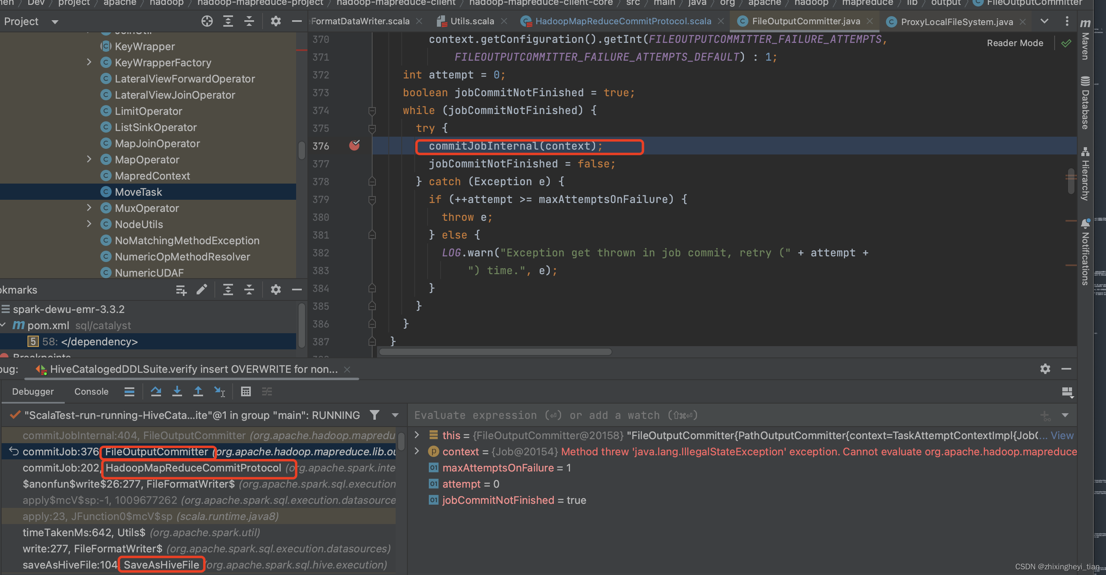Open threads view hamburger icon
This screenshot has width=1106, height=575.
(129, 391)
